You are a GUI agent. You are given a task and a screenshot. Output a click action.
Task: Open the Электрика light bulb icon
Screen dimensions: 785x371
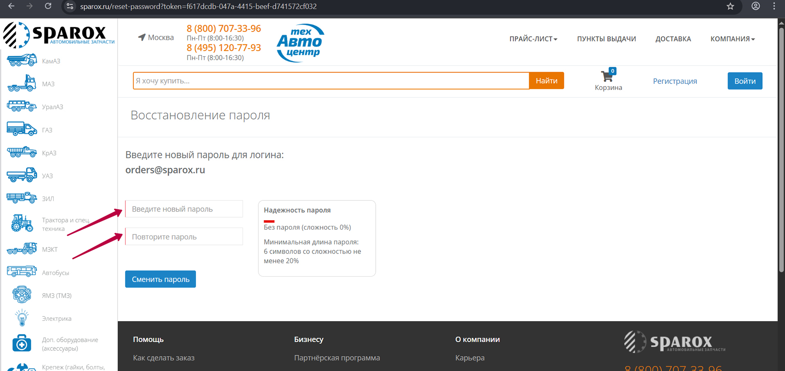click(x=21, y=318)
